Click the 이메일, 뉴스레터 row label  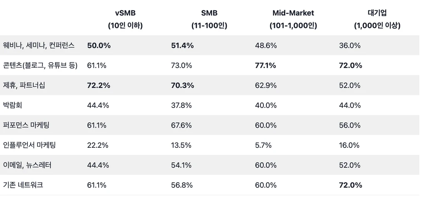(27, 165)
